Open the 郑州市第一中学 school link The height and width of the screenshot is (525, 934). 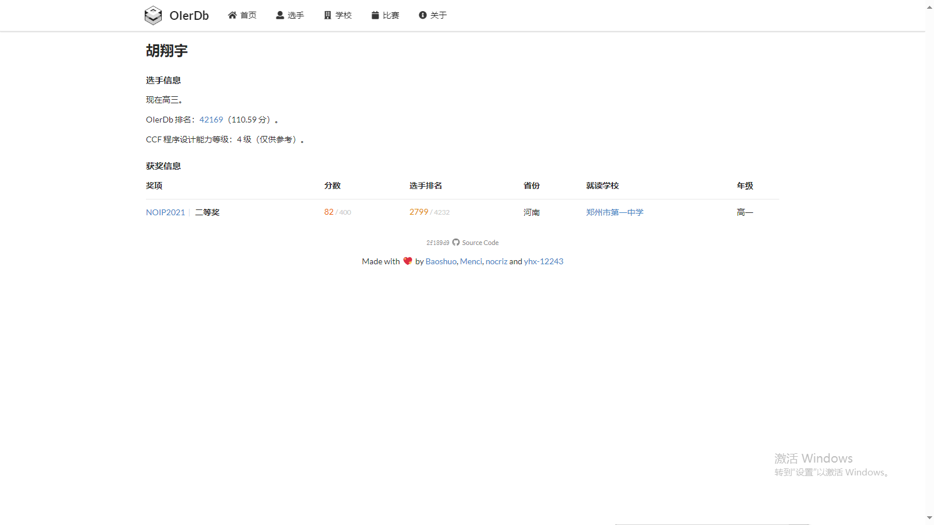point(615,212)
